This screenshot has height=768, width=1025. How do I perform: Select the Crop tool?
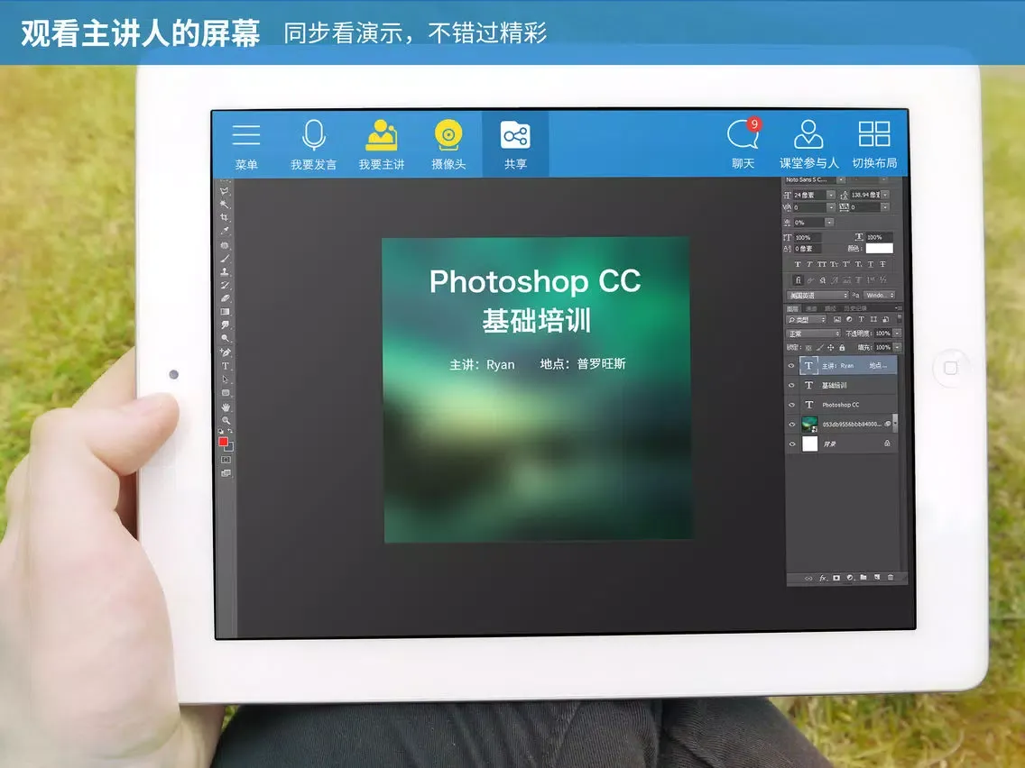(224, 217)
